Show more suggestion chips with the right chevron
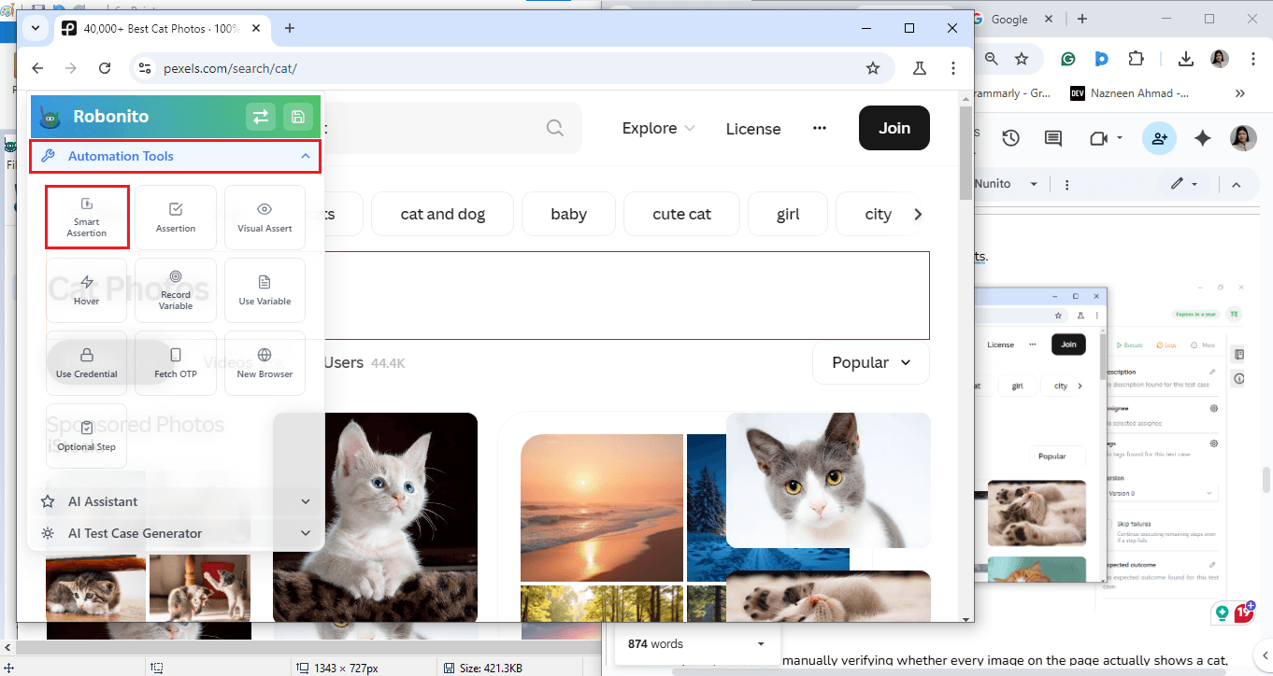1273x676 pixels. pyautogui.click(x=918, y=214)
